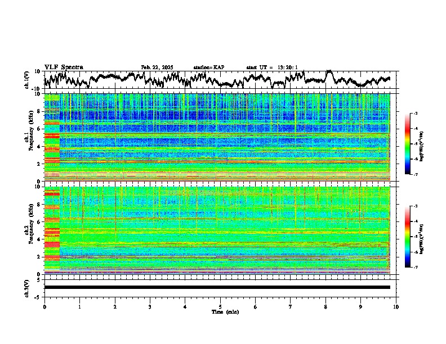Click time axis tick label "7"
Viewport: 446px width, 344px height.
point(291,307)
